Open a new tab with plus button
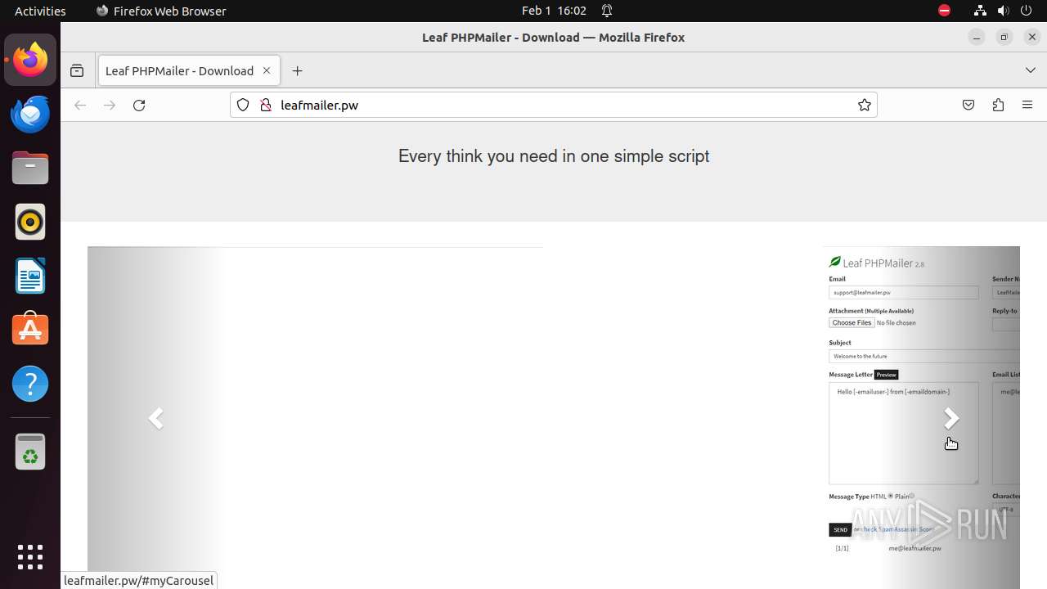Viewport: 1047px width, 589px height. pyautogui.click(x=297, y=71)
